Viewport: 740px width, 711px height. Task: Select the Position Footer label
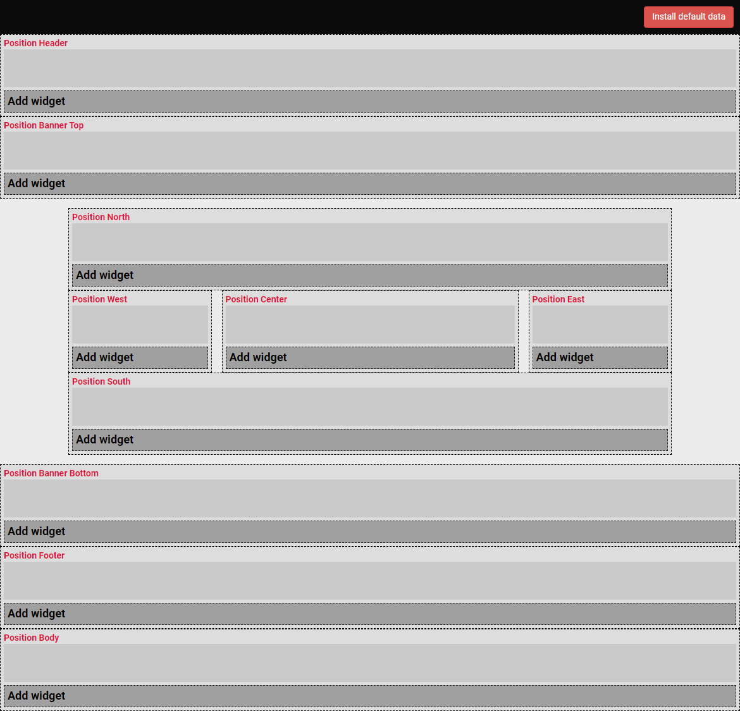(x=34, y=555)
